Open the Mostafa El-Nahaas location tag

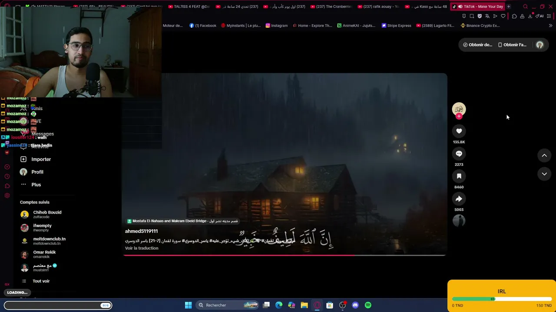pos(182,221)
